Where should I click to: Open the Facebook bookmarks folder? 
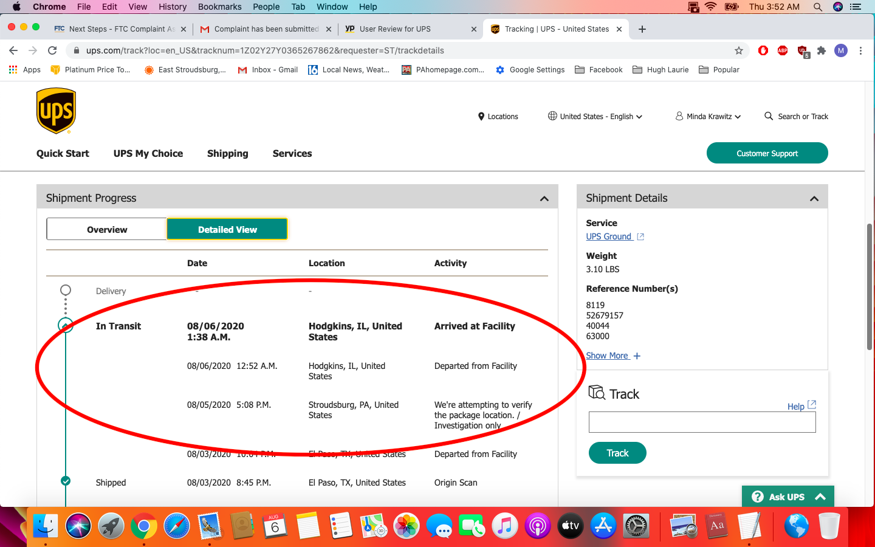point(599,70)
